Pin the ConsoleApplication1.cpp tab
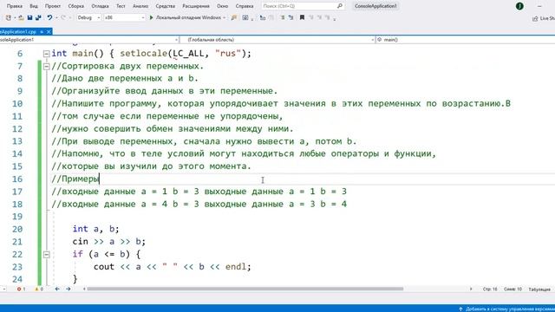The width and height of the screenshot is (555, 312). click(x=42, y=32)
